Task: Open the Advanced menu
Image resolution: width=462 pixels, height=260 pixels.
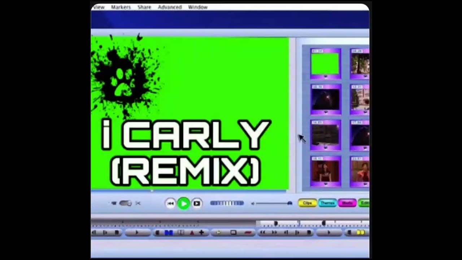Action: [x=170, y=7]
